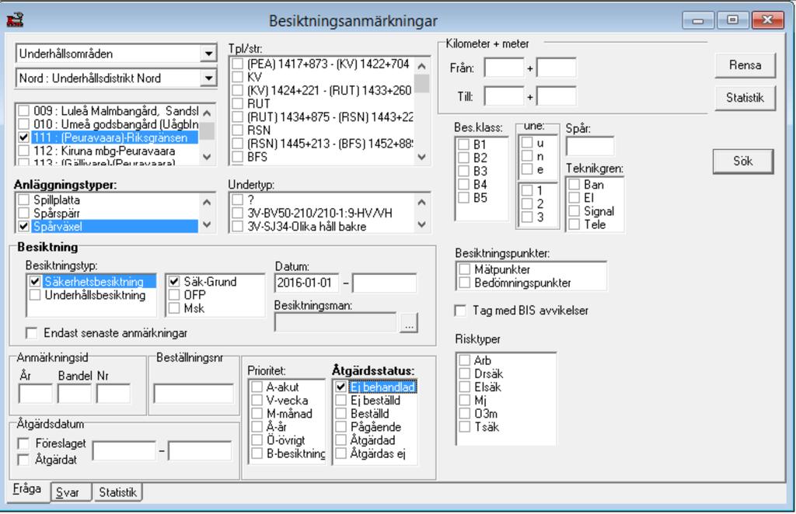The image size is (796, 514).
Task: Click the Statistik button on the right
Action: 745,97
